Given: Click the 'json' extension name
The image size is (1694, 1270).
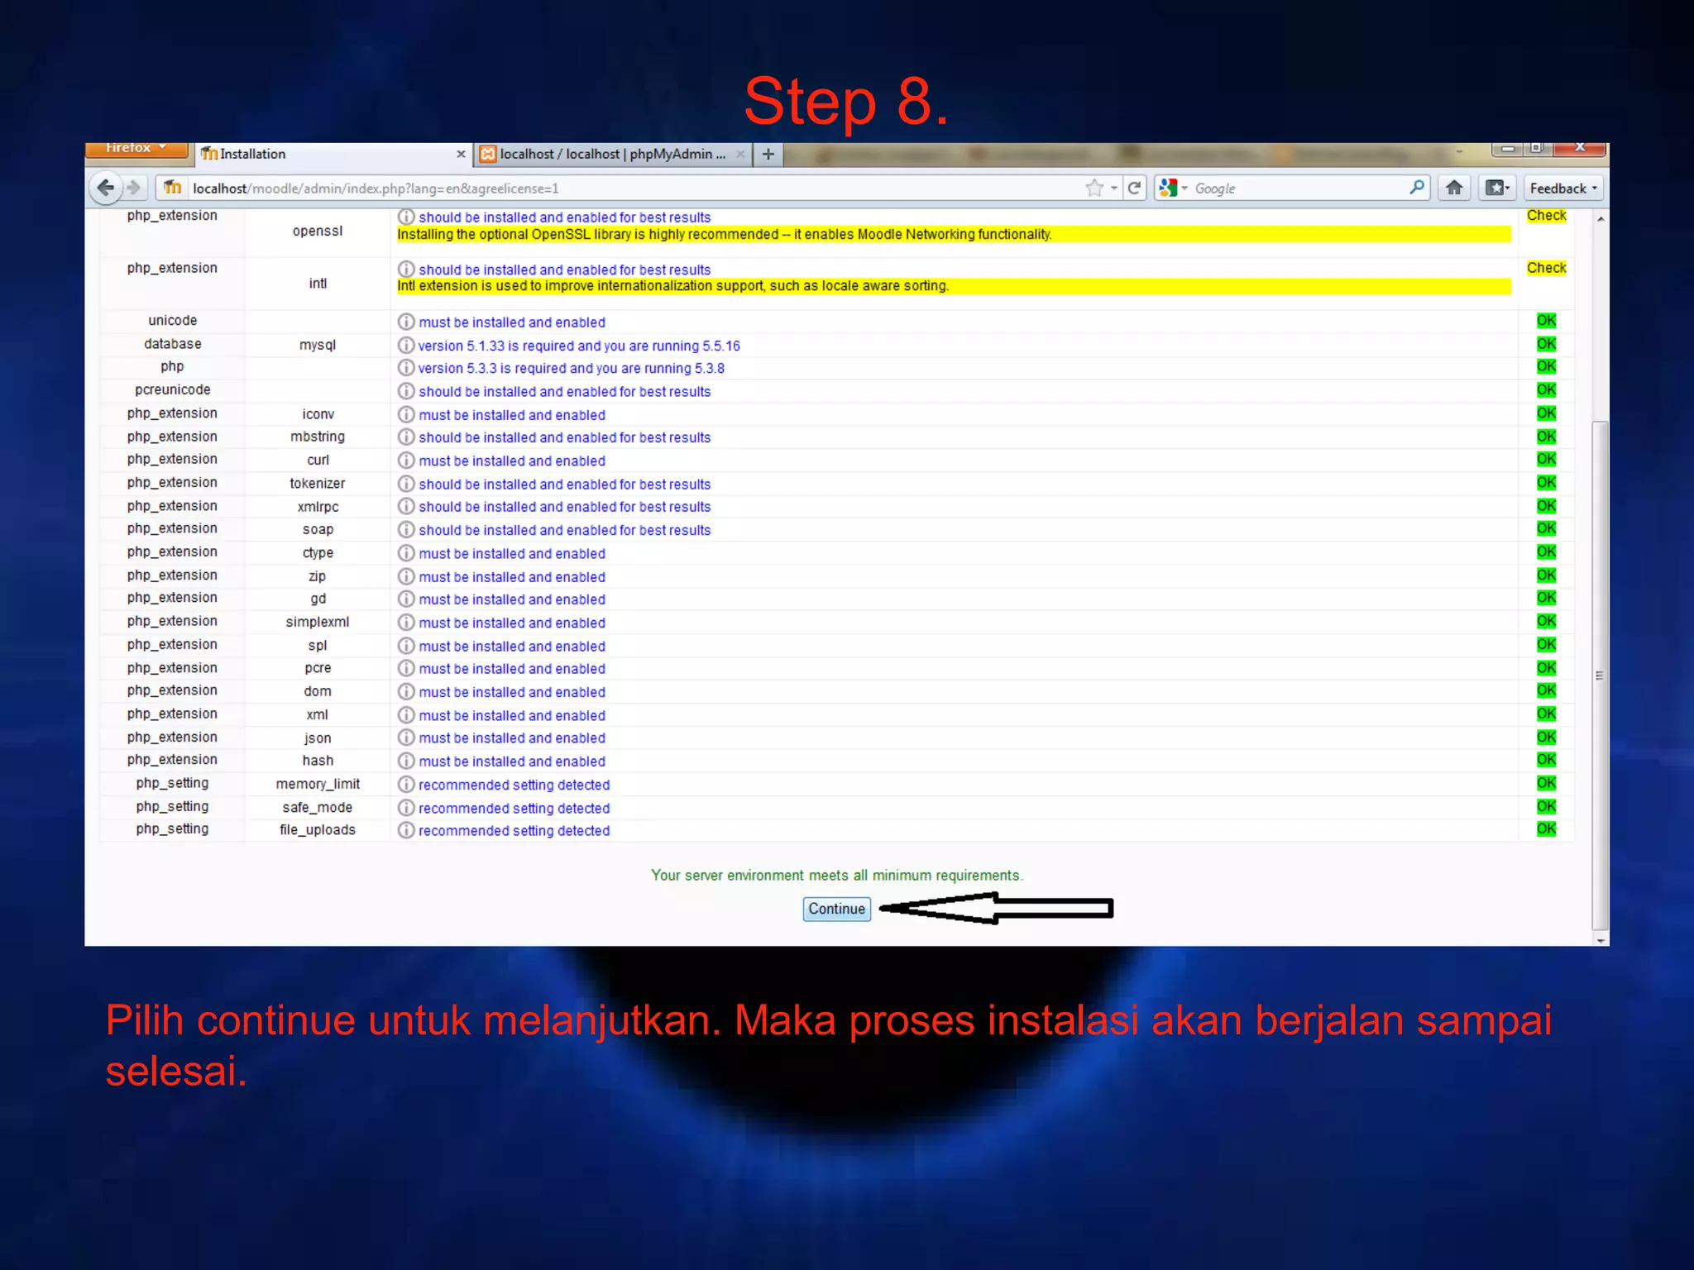Looking at the screenshot, I should coord(318,738).
